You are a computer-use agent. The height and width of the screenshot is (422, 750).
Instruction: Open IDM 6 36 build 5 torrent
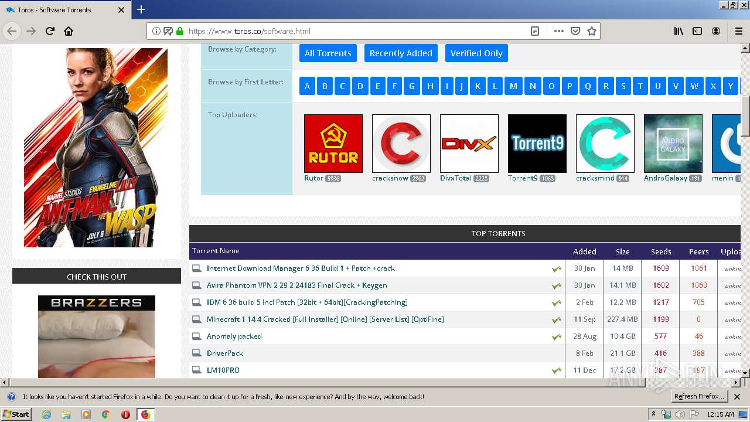click(307, 302)
